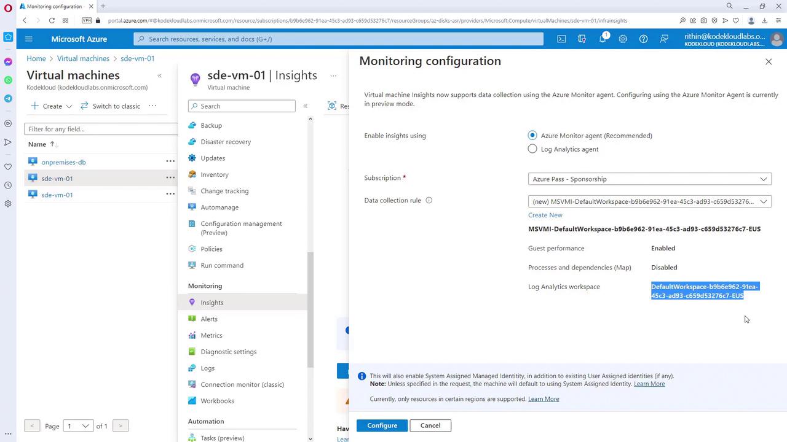Screen dimensions: 787x442
Task: Toggle the VPN badge in address bar
Action: [87, 20]
